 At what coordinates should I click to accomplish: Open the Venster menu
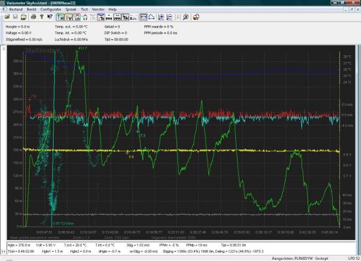[98, 10]
